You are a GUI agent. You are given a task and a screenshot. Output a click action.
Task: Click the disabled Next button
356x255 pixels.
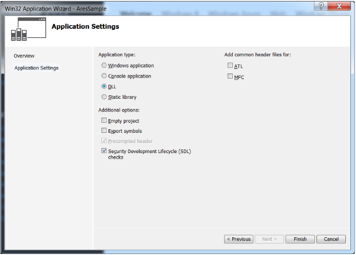click(269, 239)
